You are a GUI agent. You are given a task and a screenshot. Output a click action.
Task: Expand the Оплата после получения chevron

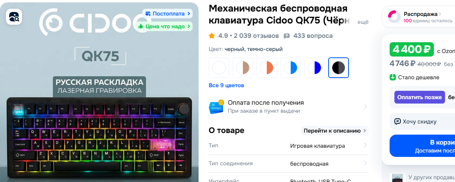[365, 107]
